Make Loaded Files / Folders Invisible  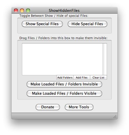click(64, 84)
